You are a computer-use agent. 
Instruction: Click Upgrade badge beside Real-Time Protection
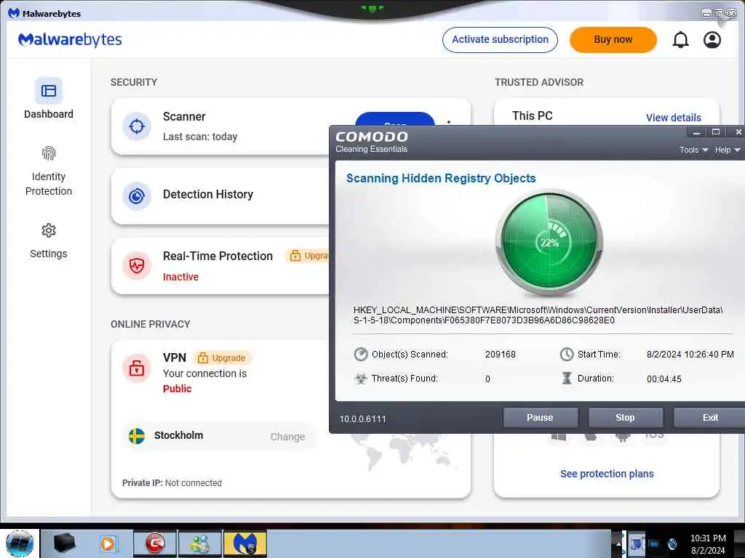click(x=308, y=256)
